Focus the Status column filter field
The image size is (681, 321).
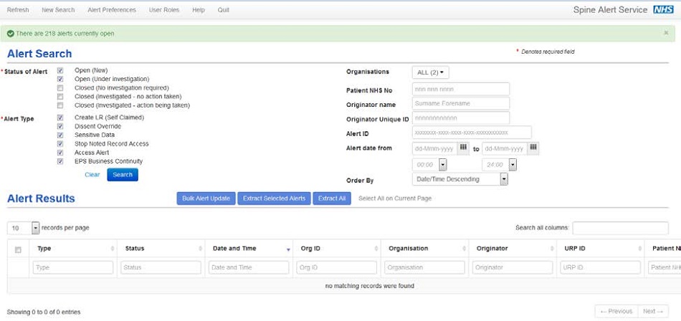pyautogui.click(x=161, y=267)
